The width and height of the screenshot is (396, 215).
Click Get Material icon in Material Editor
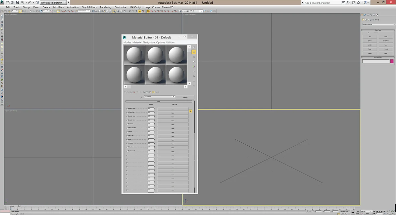(125, 92)
